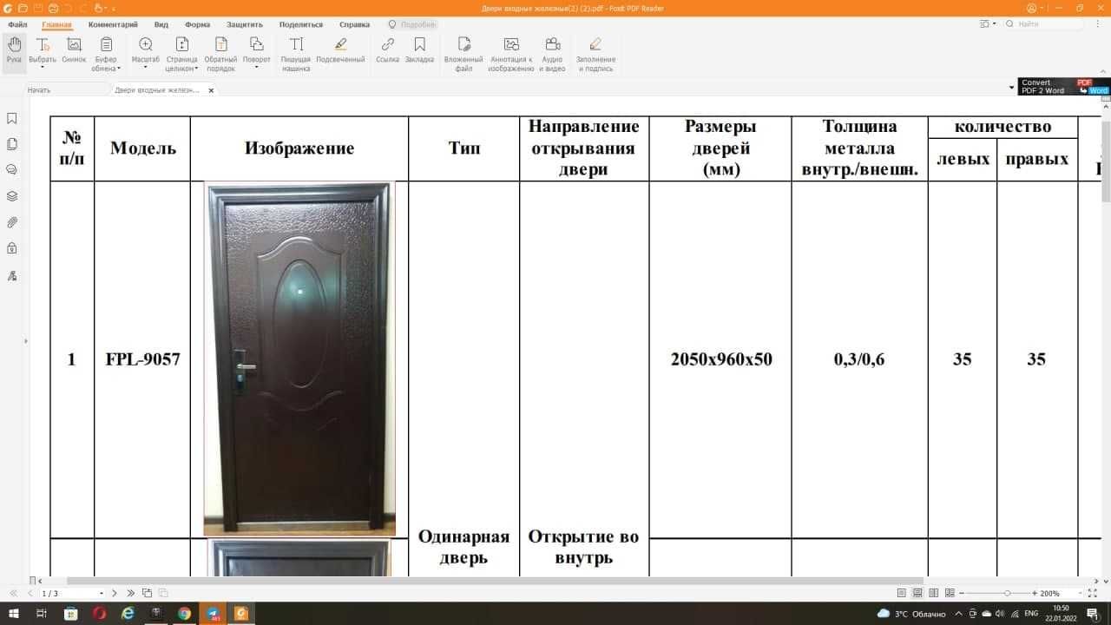The image size is (1111, 625).
Task: Click the vertical scrollbar of document
Action: [1106, 161]
